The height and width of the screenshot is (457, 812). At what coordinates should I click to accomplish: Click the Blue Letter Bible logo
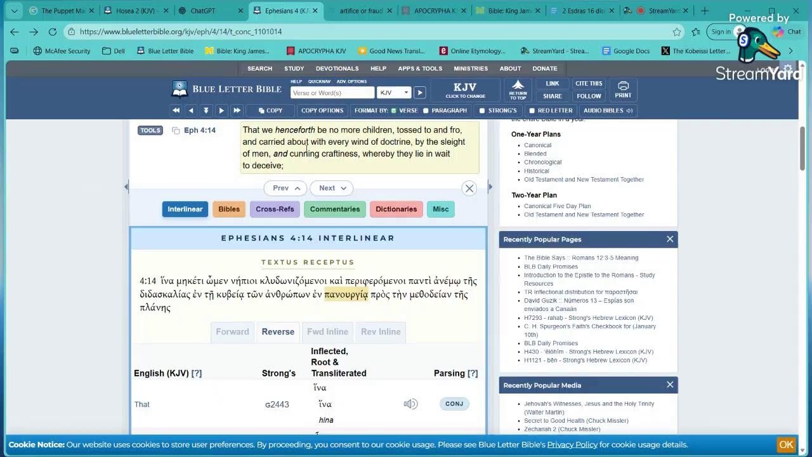coord(226,89)
